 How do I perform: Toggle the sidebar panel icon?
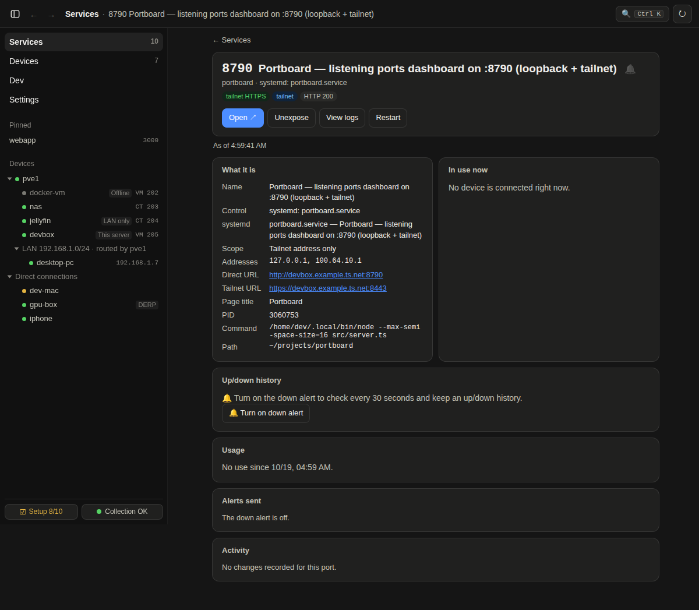pyautogui.click(x=15, y=14)
